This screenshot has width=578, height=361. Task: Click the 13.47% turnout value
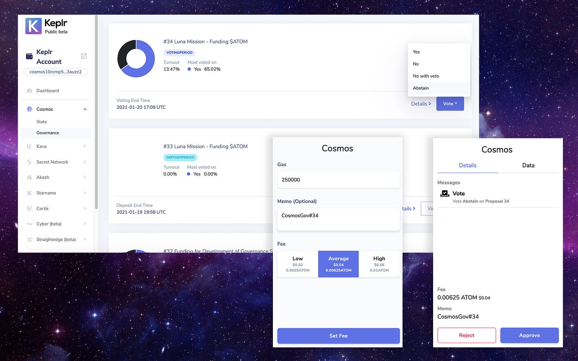point(171,69)
